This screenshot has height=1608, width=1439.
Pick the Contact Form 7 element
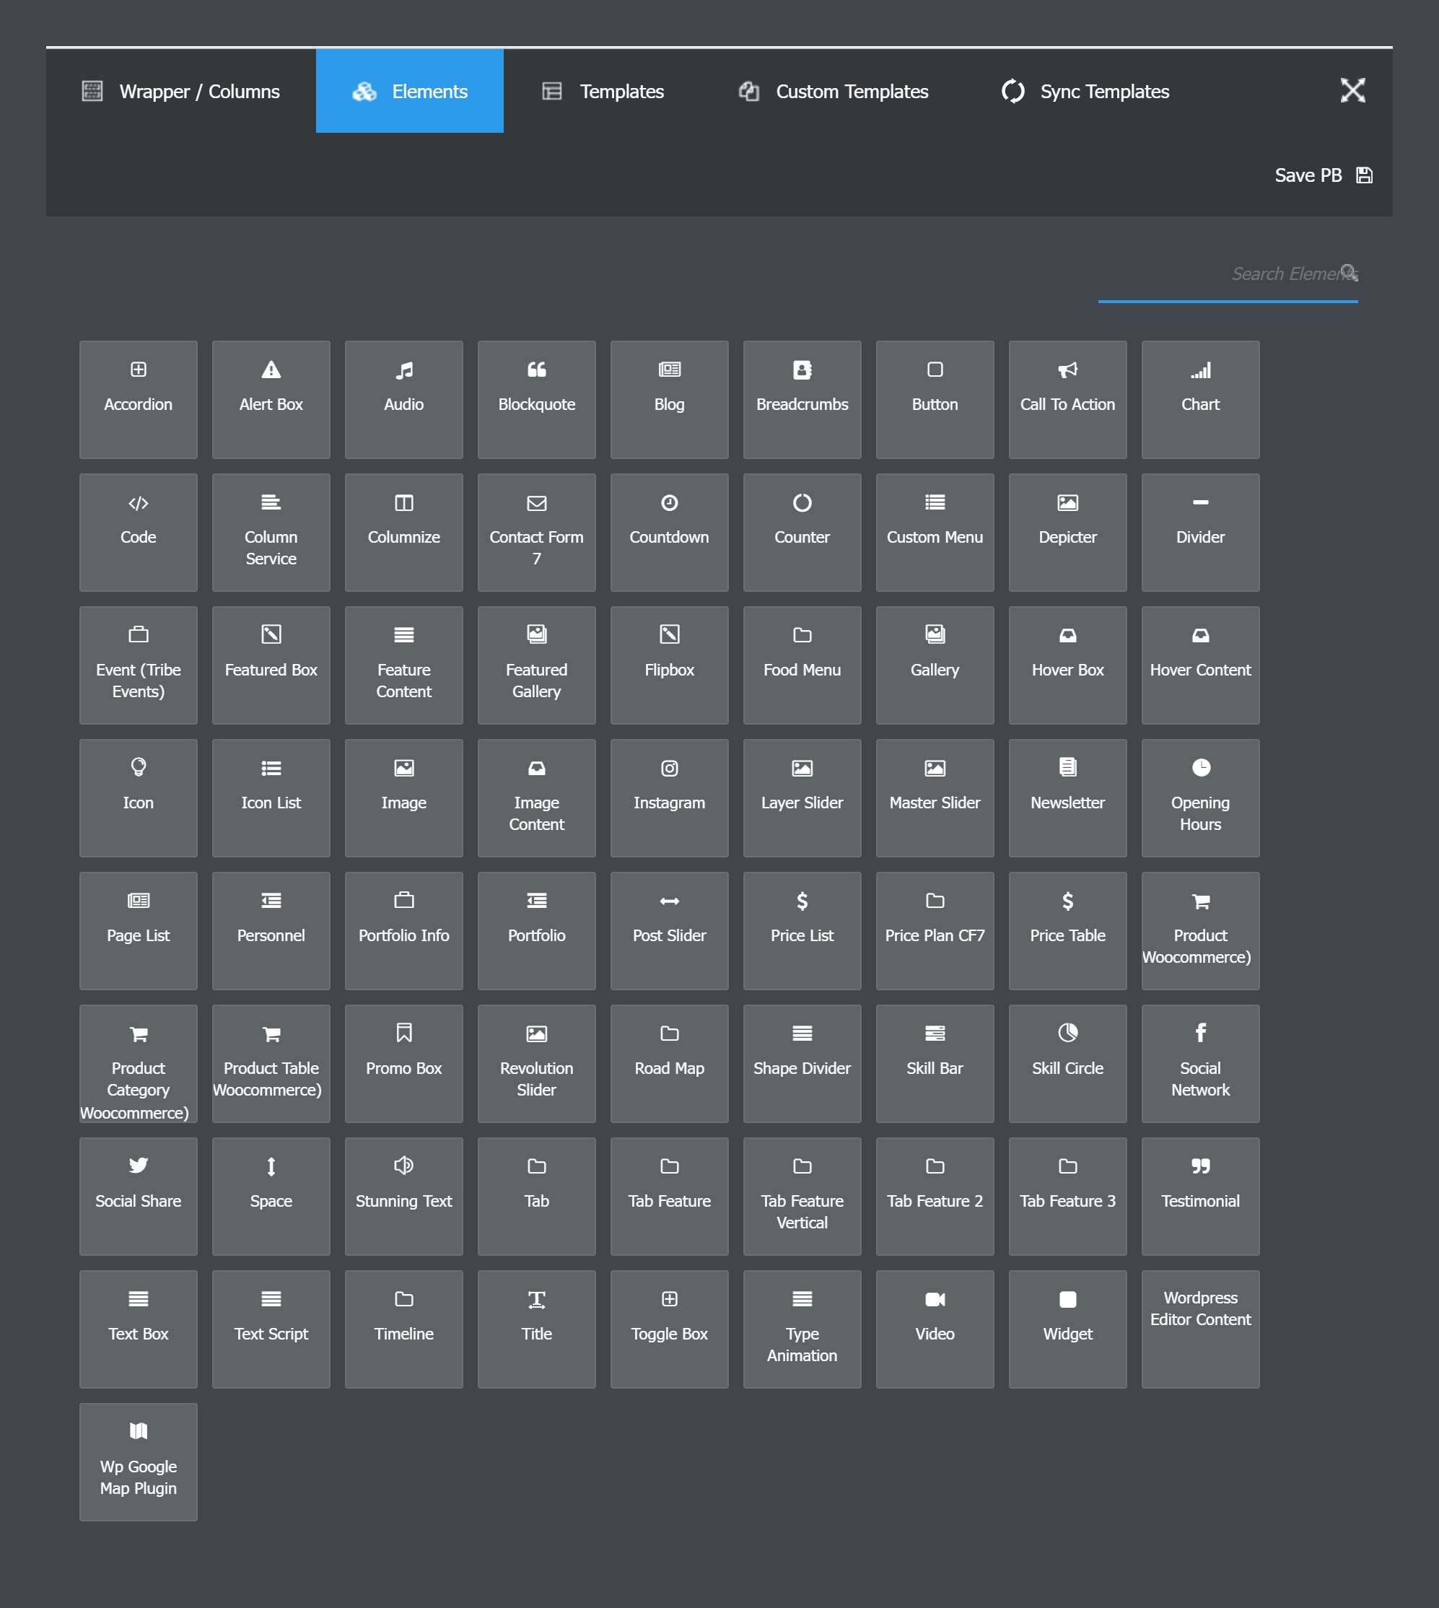click(537, 532)
